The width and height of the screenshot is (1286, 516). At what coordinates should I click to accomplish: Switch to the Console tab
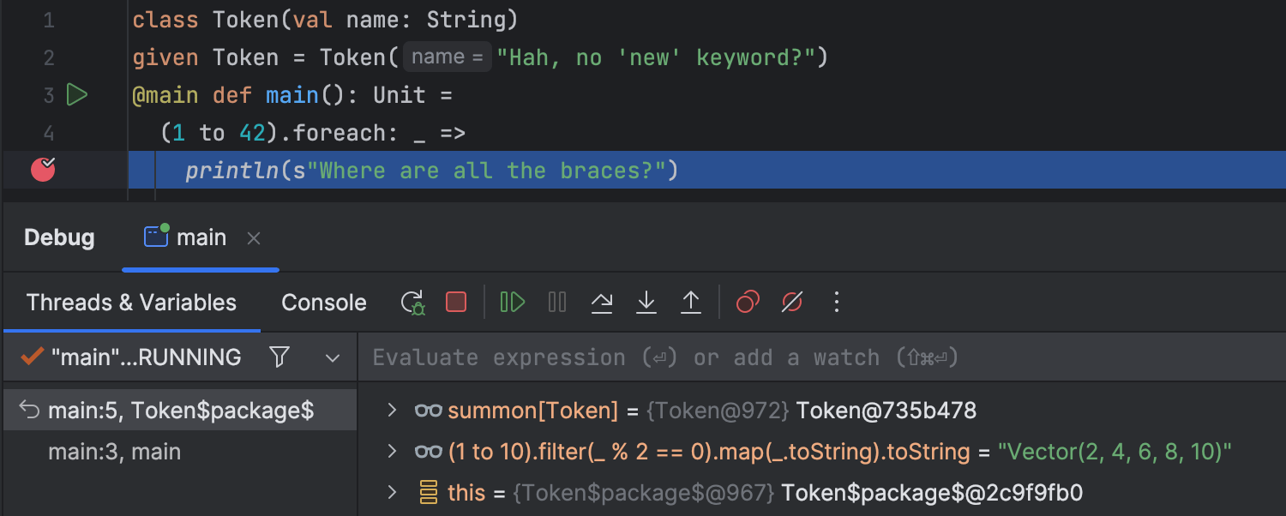coord(323,303)
